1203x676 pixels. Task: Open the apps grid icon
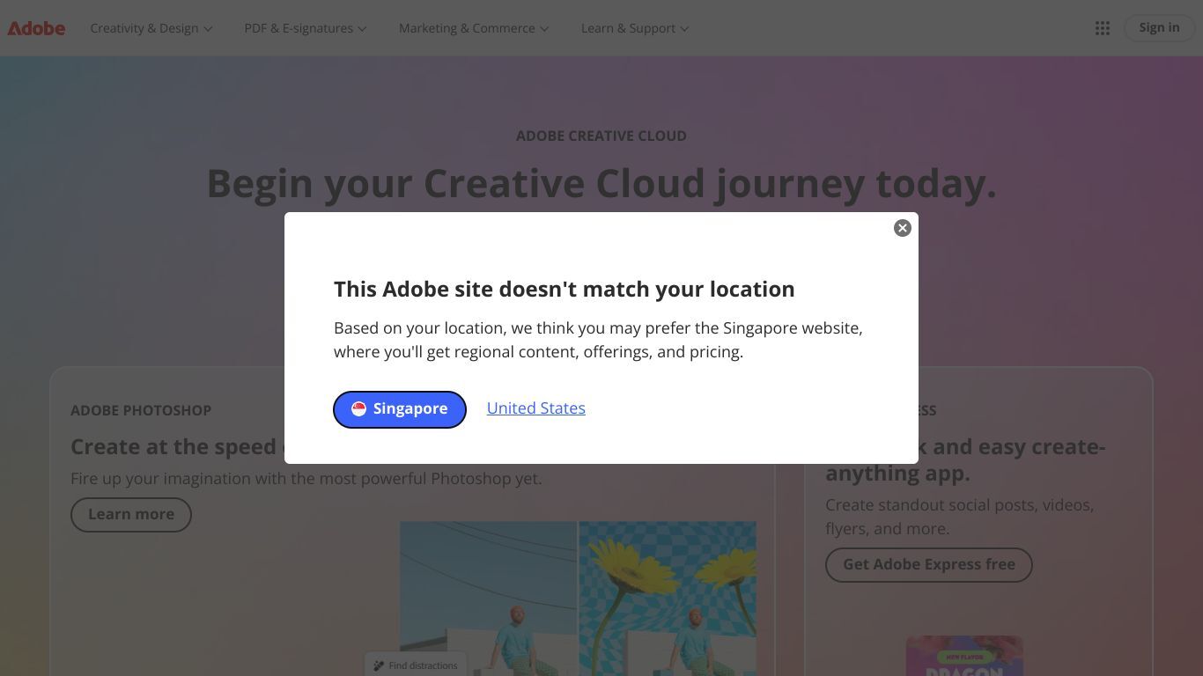[x=1102, y=28]
